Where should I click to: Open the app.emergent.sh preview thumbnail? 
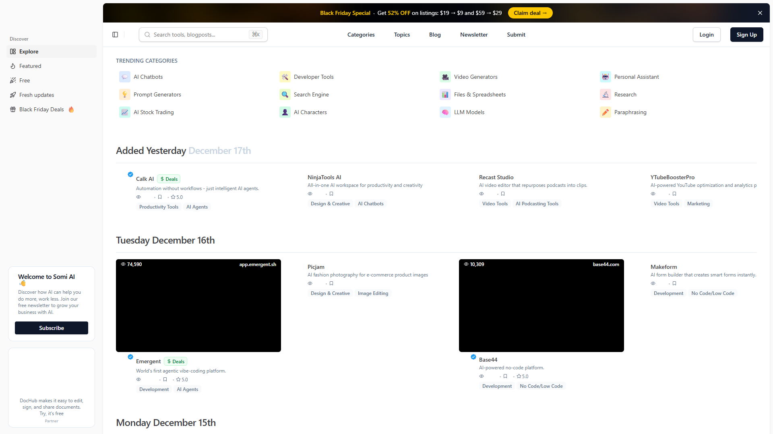pyautogui.click(x=198, y=305)
